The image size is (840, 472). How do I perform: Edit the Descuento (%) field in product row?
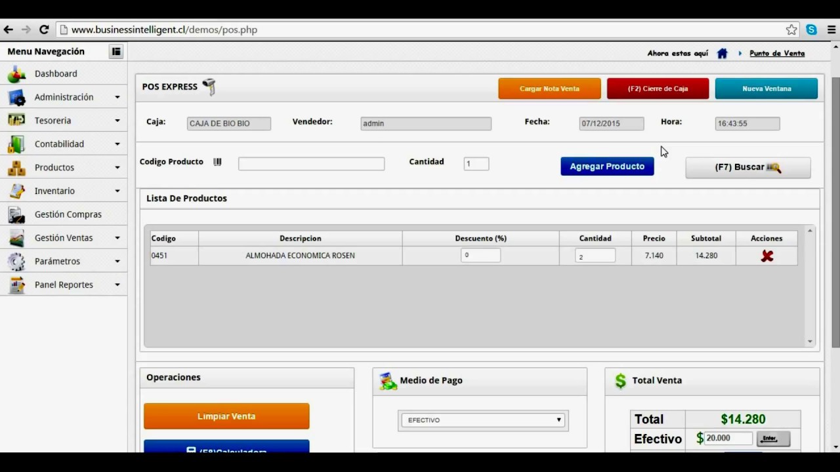coord(481,256)
